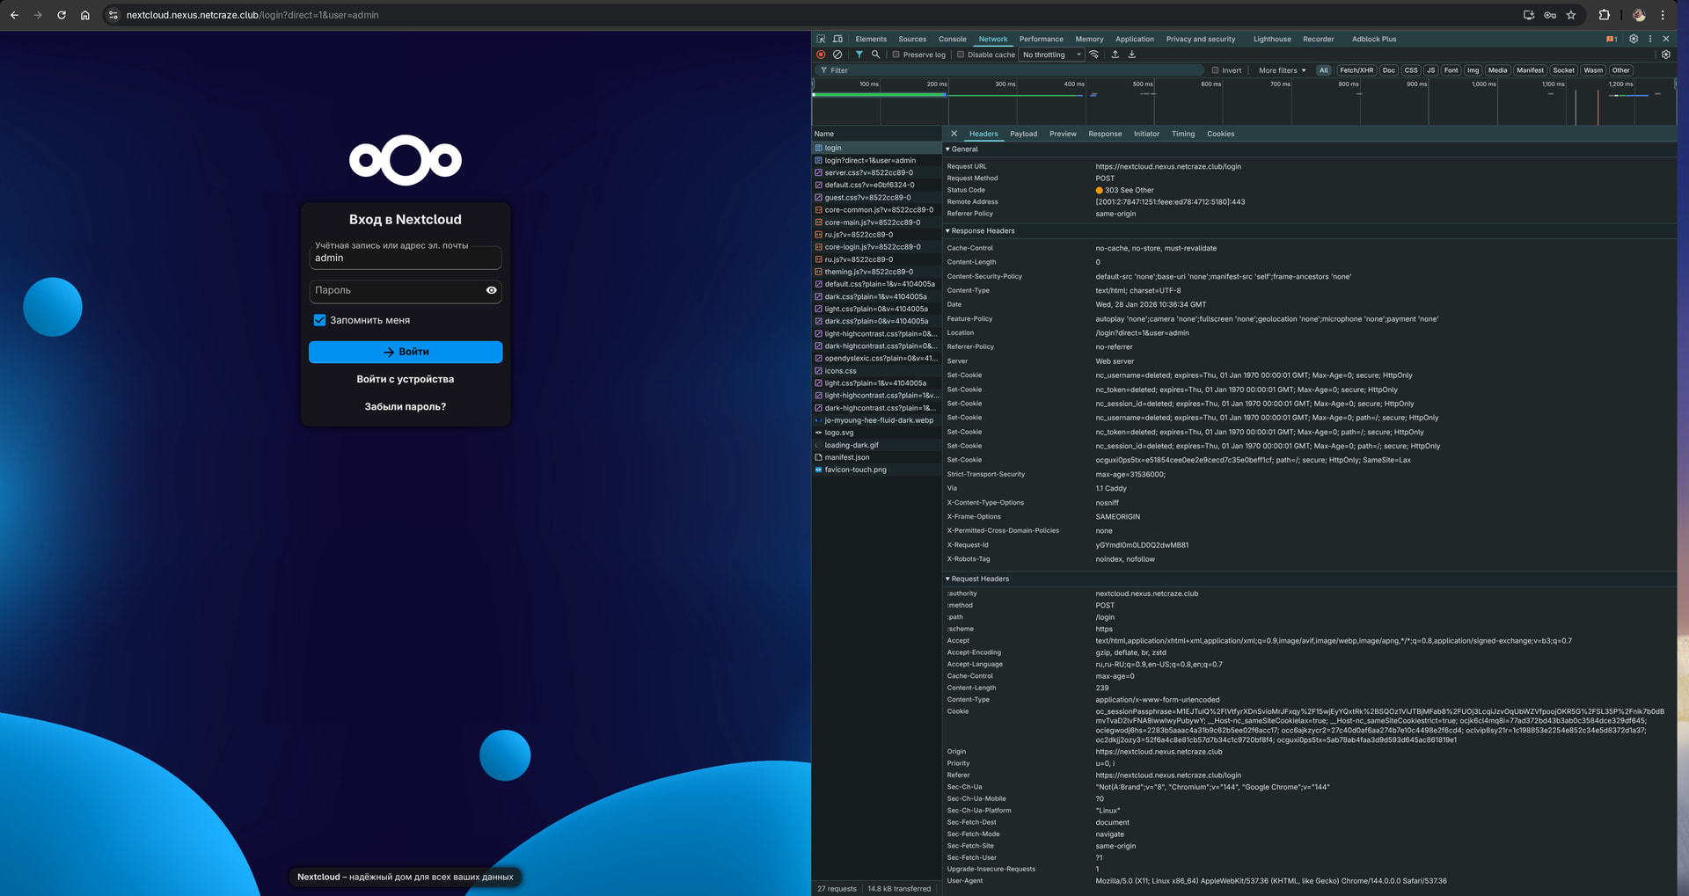This screenshot has width=1689, height=896.
Task: Open the network search magnifier
Action: (875, 55)
